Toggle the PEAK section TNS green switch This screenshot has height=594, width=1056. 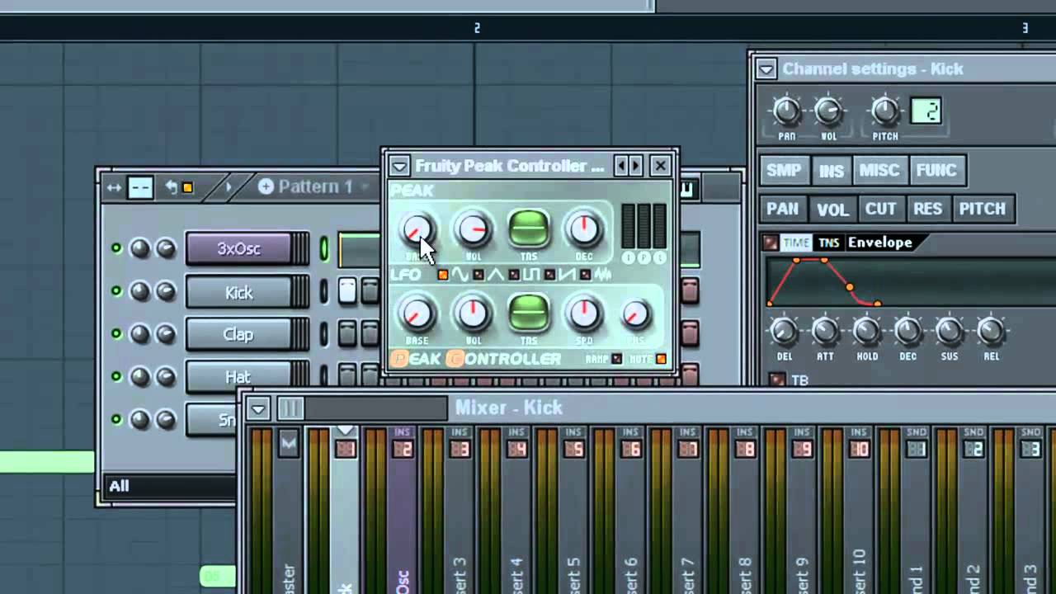pos(529,229)
